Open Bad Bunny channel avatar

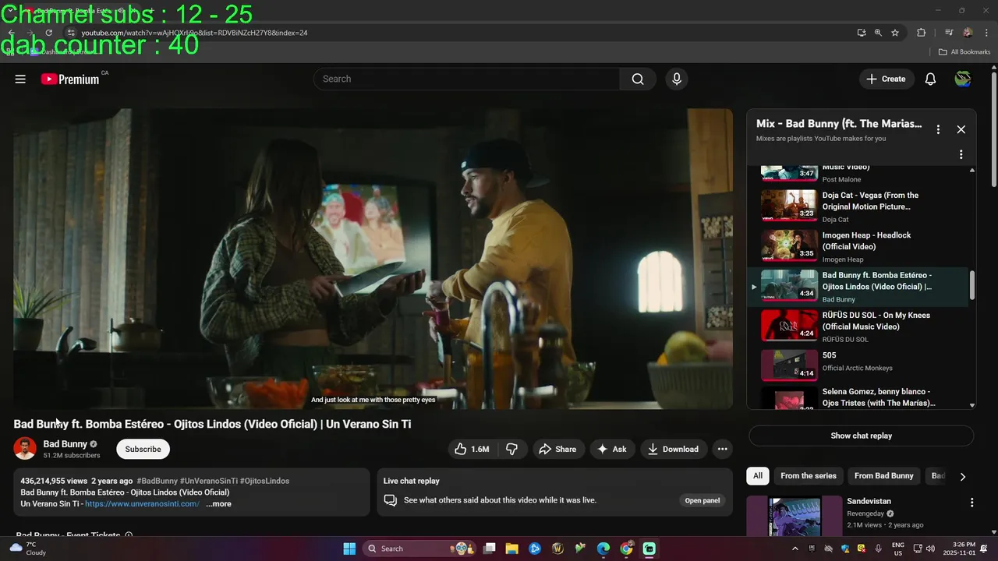coord(25,449)
